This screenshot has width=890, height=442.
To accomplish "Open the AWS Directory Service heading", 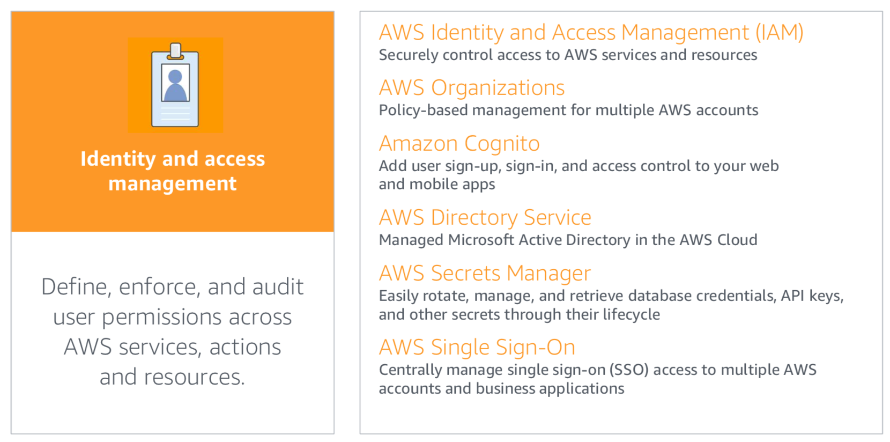I will point(485,218).
